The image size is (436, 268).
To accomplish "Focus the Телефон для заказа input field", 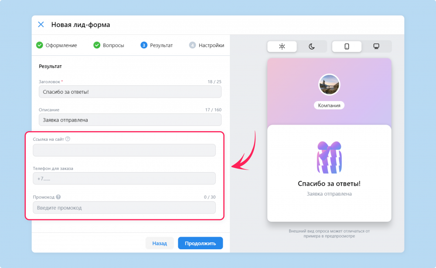I will point(124,179).
